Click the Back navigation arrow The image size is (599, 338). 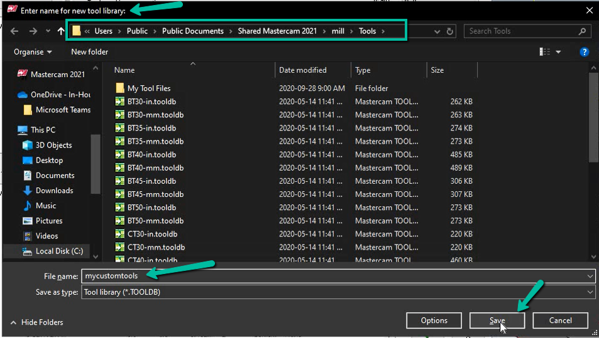click(14, 31)
